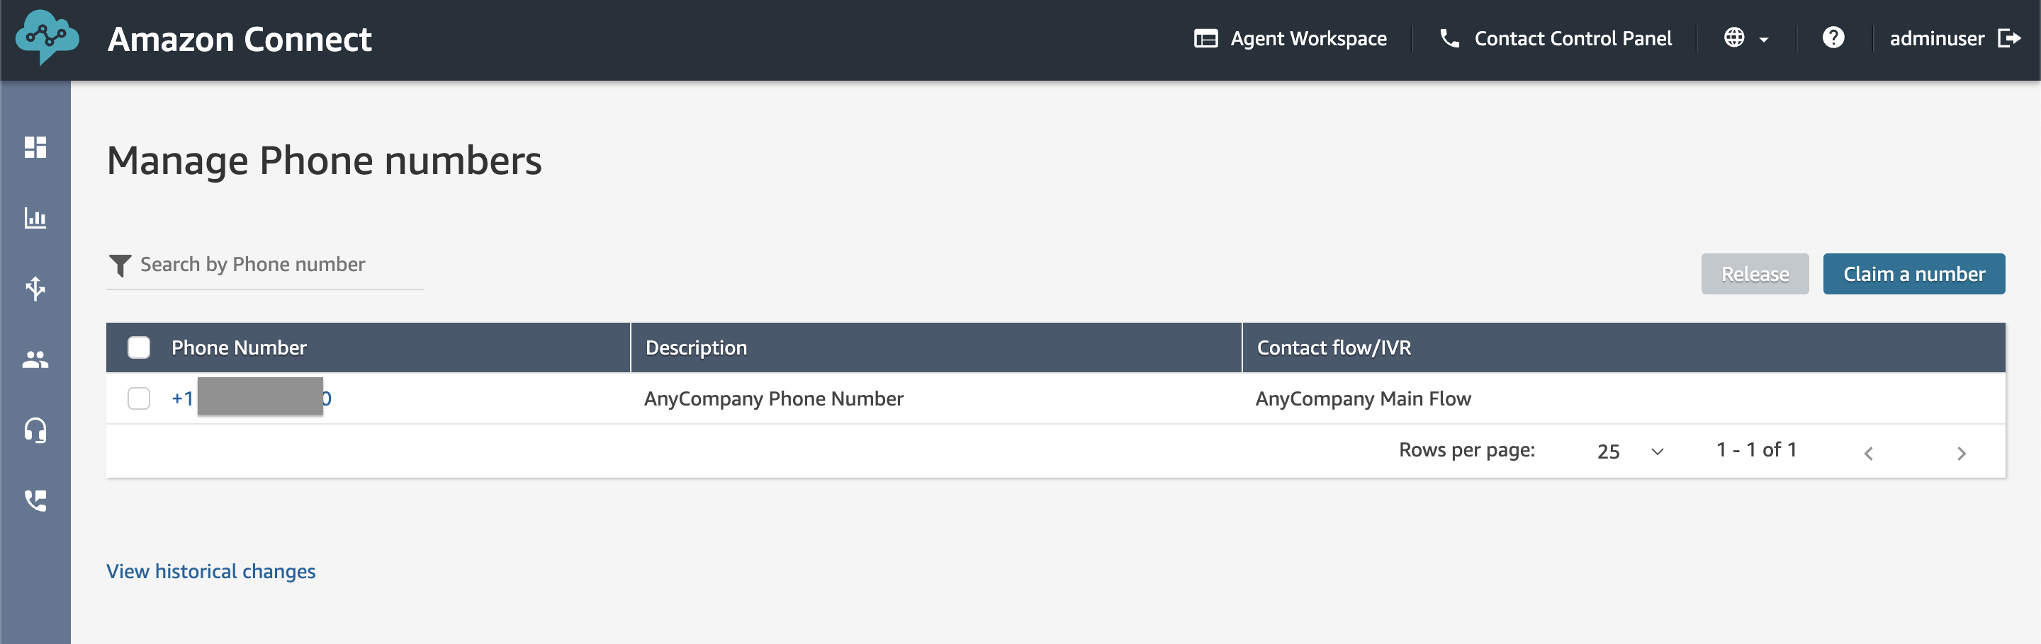Select 'AnyCompany Main Flow' cell
This screenshot has height=644, width=2041.
tap(1363, 398)
